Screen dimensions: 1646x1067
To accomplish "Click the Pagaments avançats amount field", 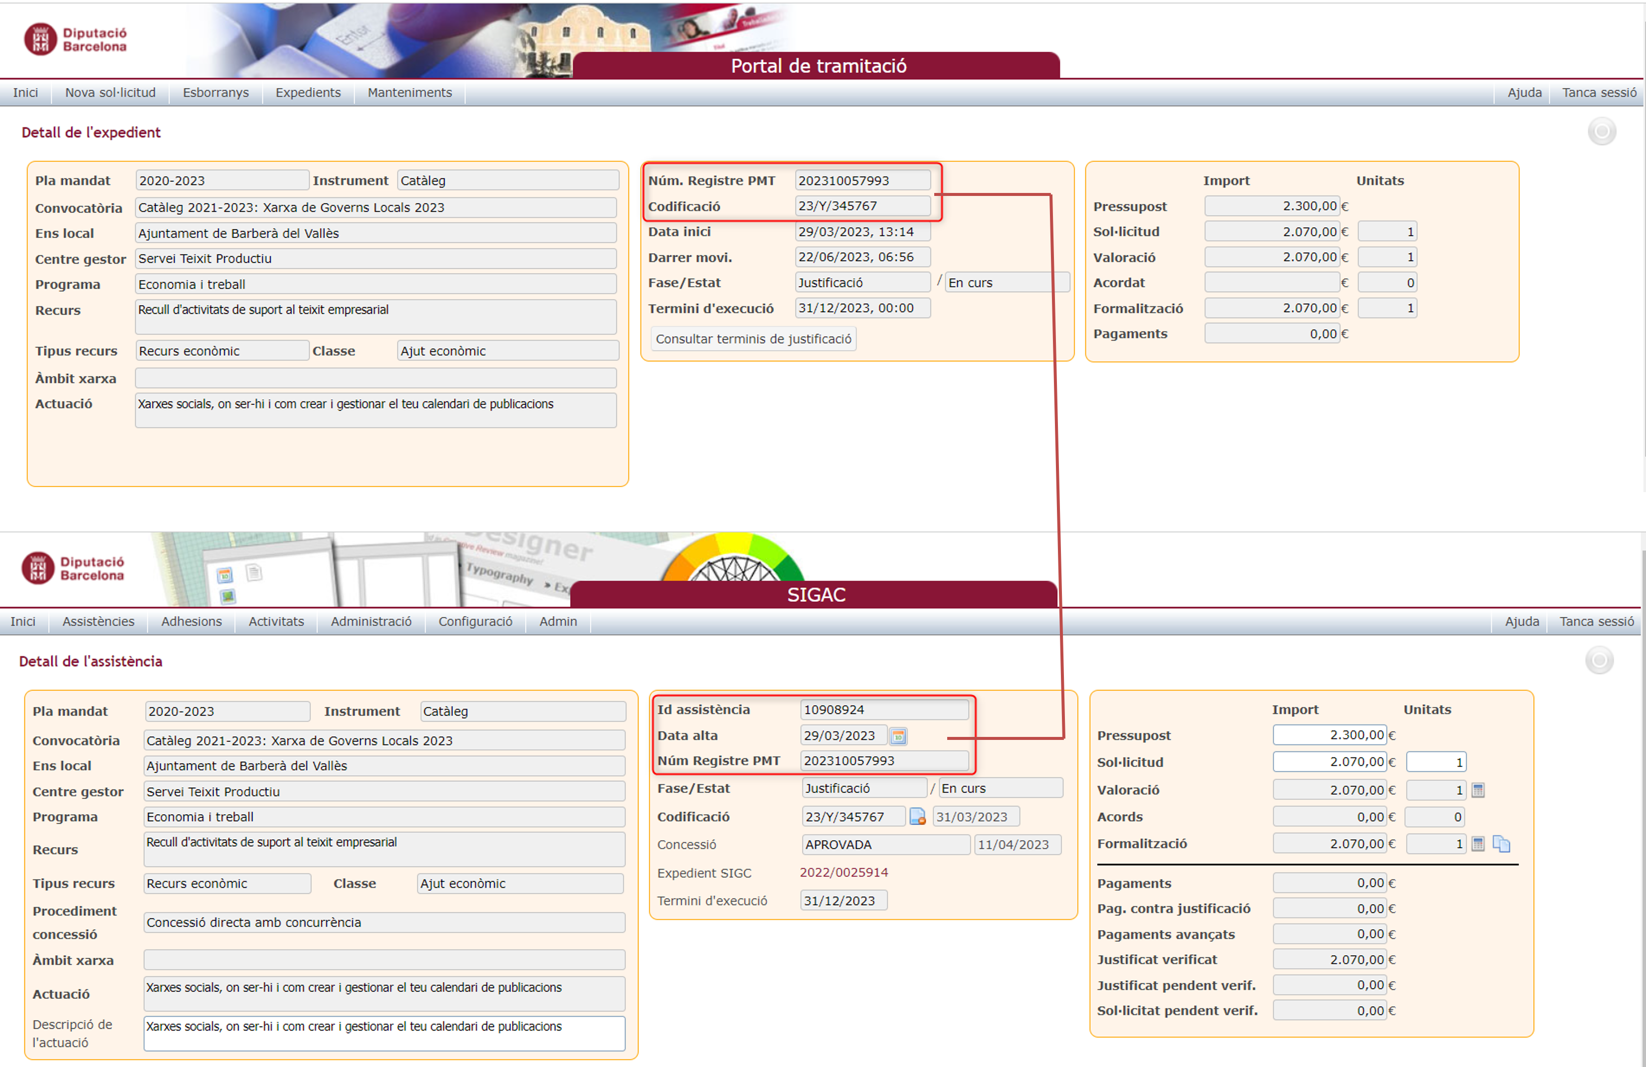I will coord(1329,934).
